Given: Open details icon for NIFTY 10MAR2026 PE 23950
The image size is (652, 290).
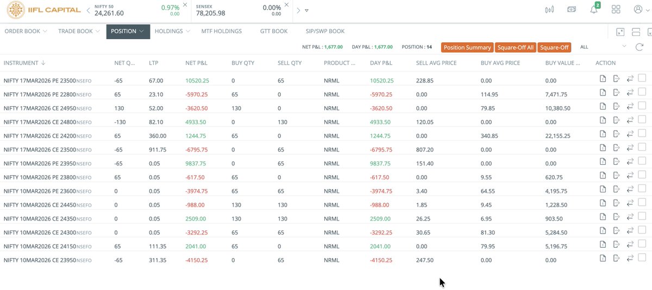Looking at the screenshot, I should coord(603,160).
